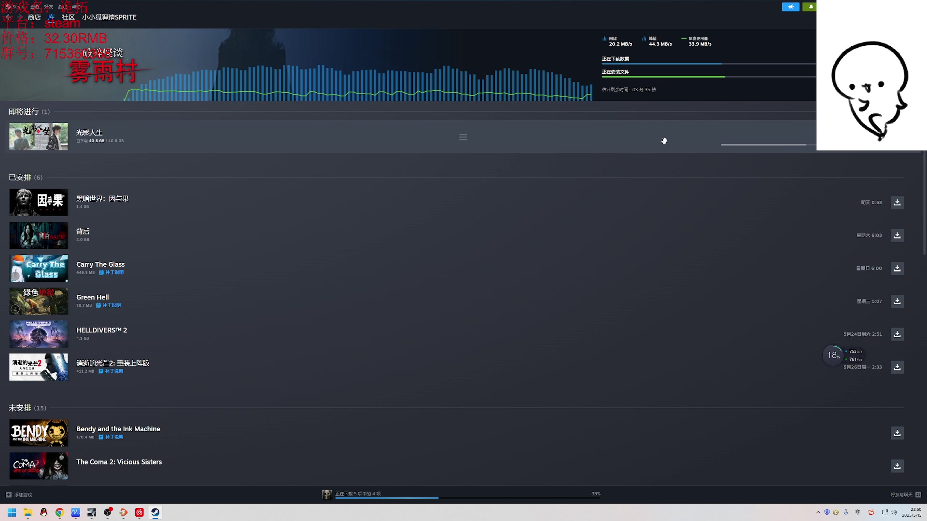927x521 pixels.
Task: Expand hidden system tray icons
Action: click(x=818, y=512)
